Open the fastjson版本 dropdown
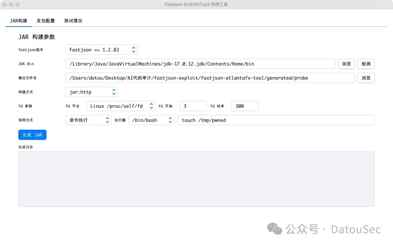This screenshot has height=245, width=393. pyautogui.click(x=102, y=50)
